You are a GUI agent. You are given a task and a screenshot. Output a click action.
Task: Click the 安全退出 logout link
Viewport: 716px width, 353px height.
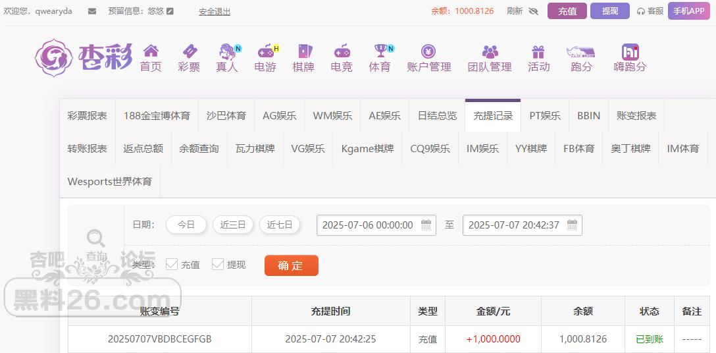click(x=215, y=12)
